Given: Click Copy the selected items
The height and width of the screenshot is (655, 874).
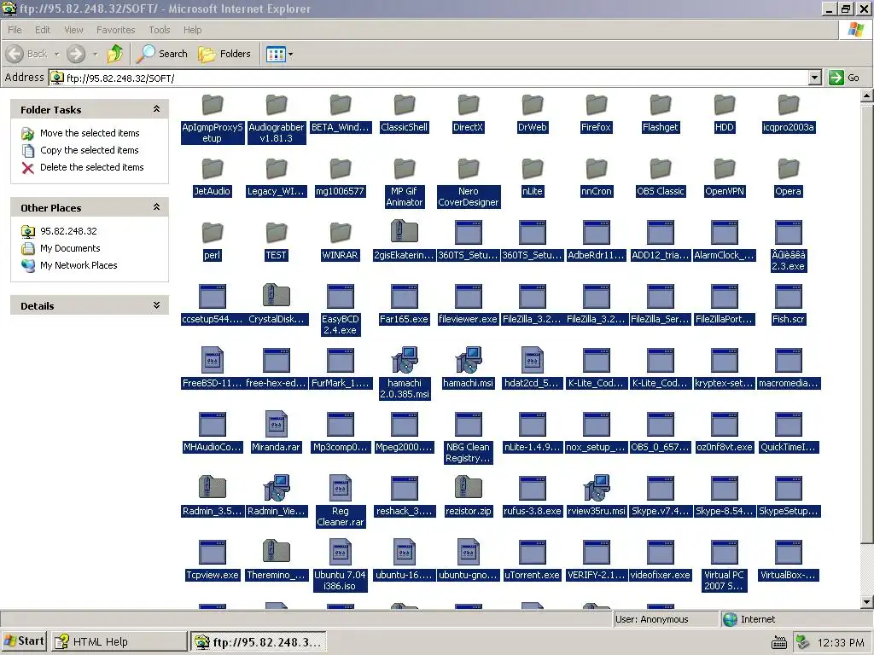Looking at the screenshot, I should 89,150.
